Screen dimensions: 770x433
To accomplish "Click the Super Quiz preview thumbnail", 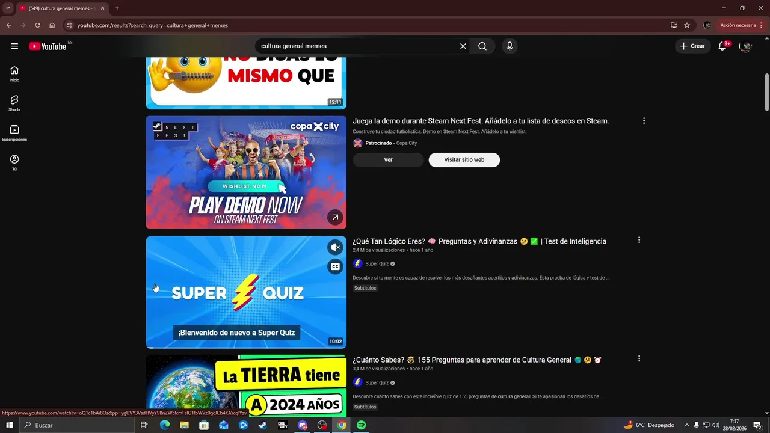I will tap(246, 292).
